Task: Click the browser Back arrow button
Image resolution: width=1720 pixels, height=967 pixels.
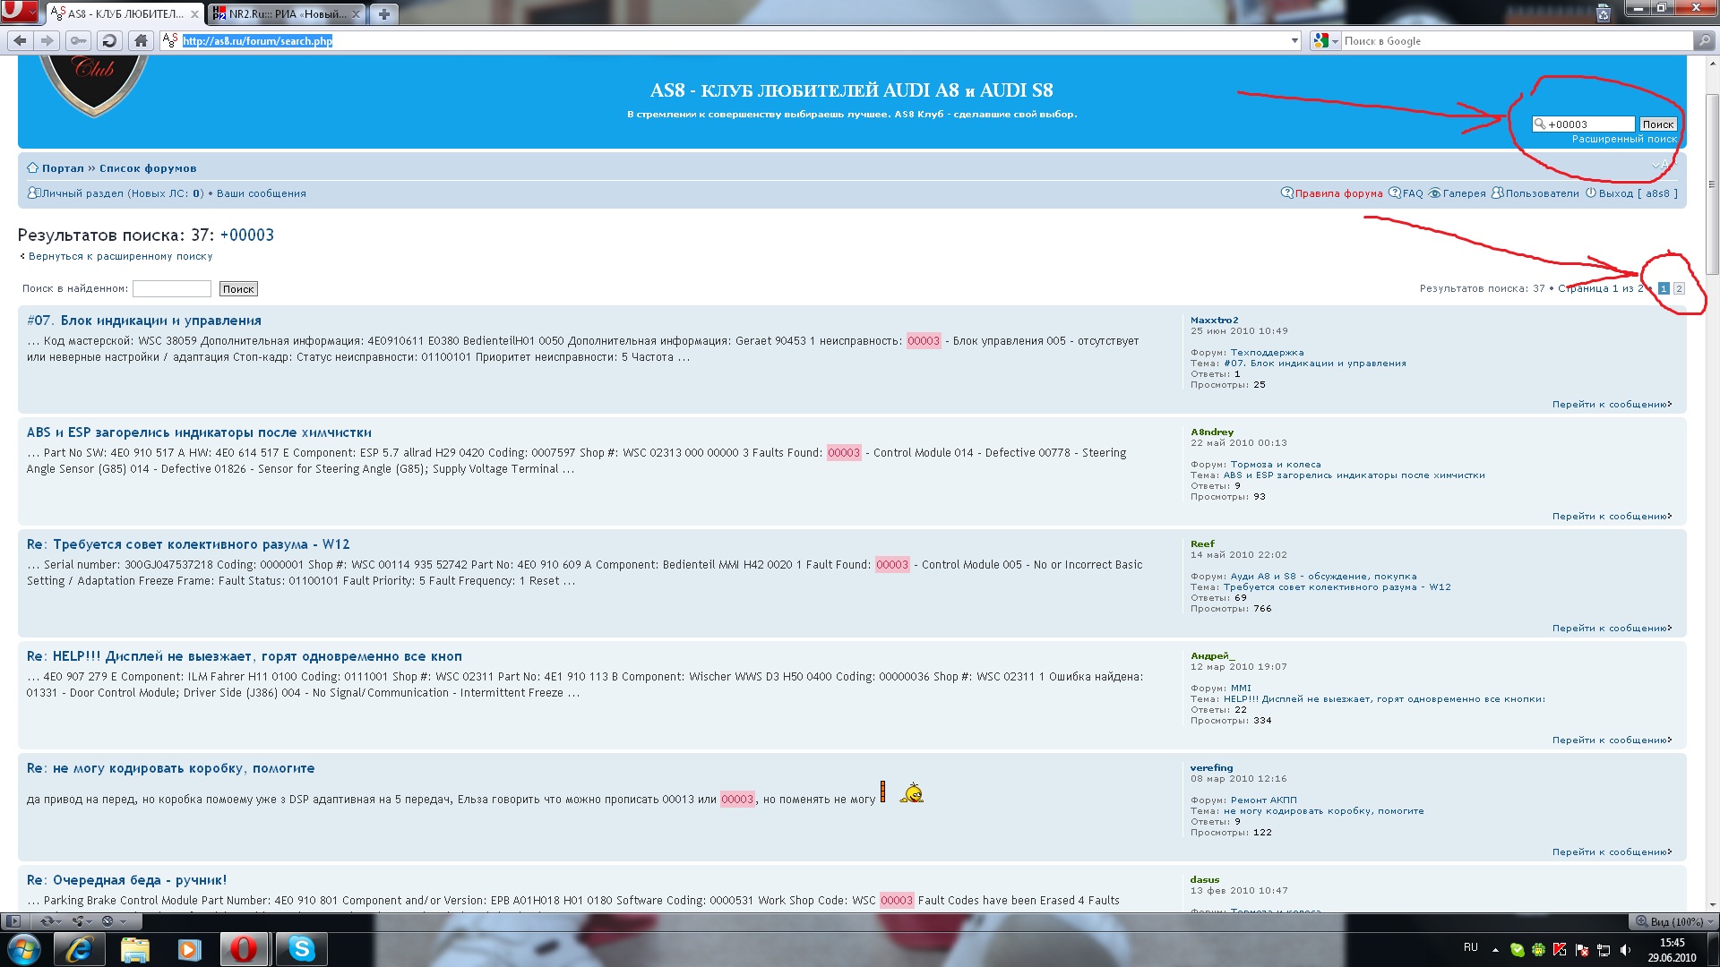Action: pos(20,40)
